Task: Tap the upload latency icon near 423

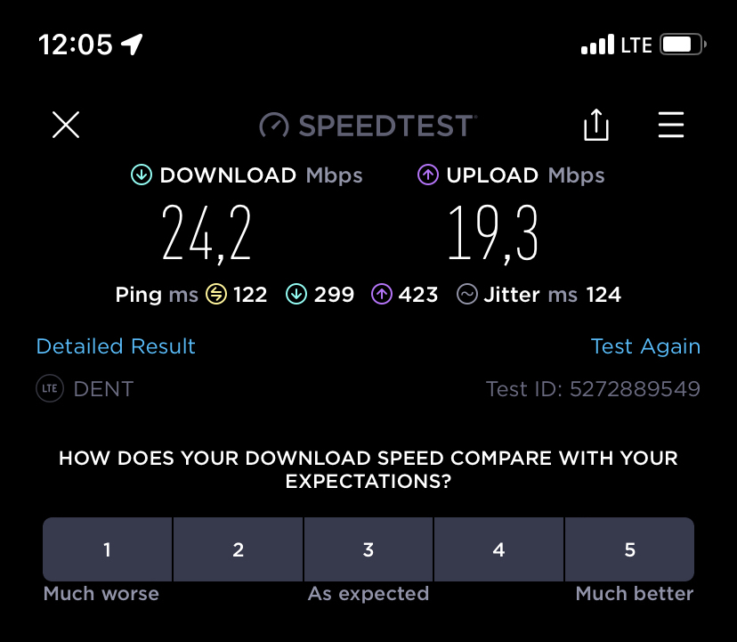Action: 382,295
